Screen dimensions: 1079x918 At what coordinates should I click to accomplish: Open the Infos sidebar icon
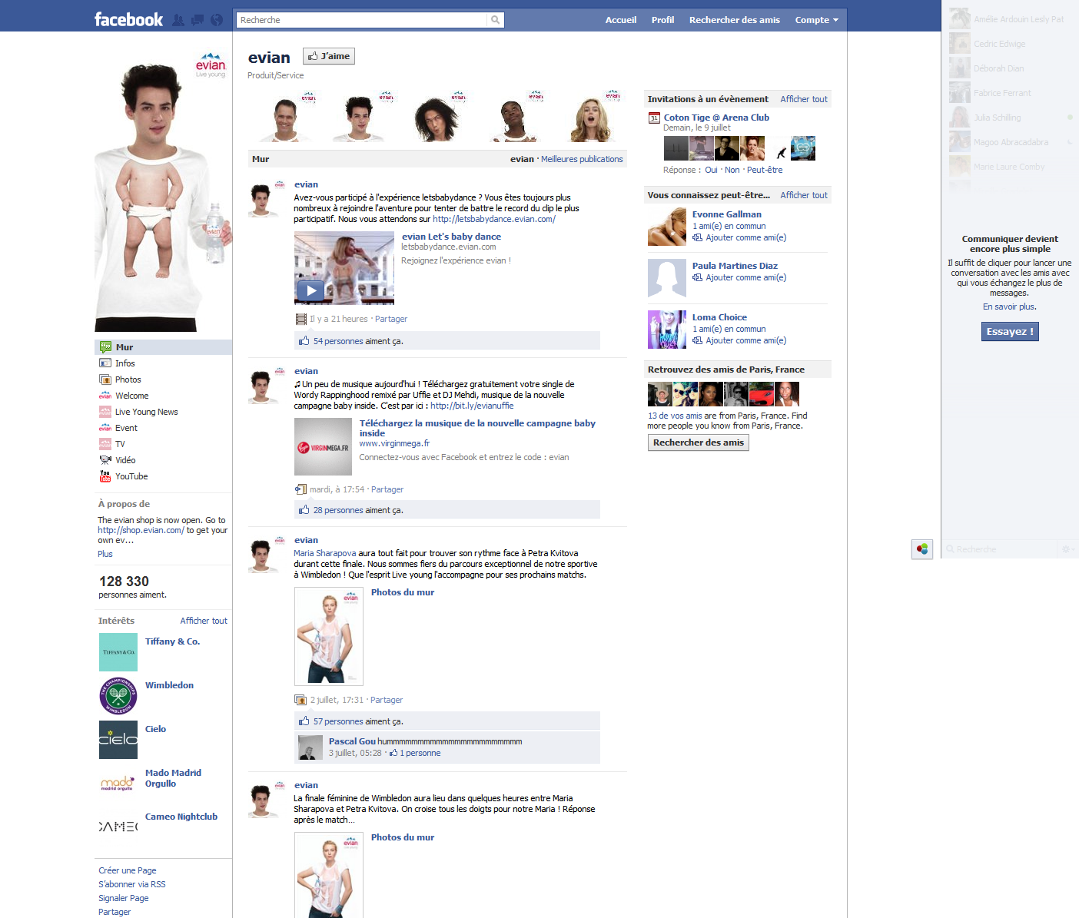point(105,363)
